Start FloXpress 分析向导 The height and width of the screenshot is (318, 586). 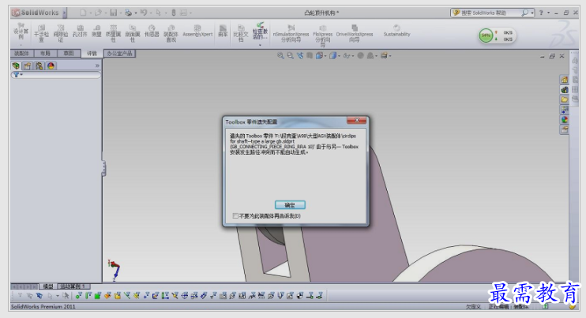pos(322,35)
